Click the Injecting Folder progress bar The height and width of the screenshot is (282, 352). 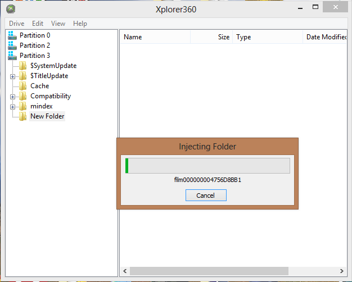tap(207, 166)
